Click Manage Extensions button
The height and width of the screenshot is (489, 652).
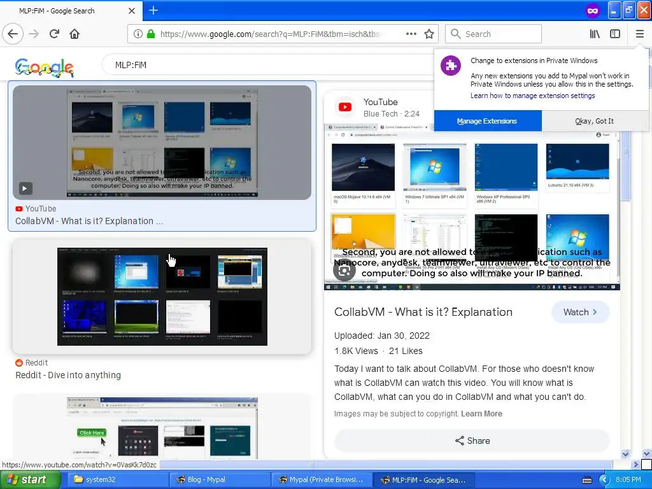(x=487, y=121)
